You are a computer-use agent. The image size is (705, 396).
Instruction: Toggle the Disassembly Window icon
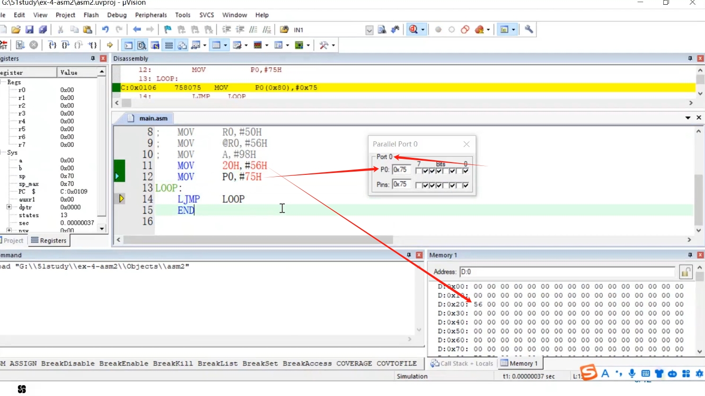(141, 45)
